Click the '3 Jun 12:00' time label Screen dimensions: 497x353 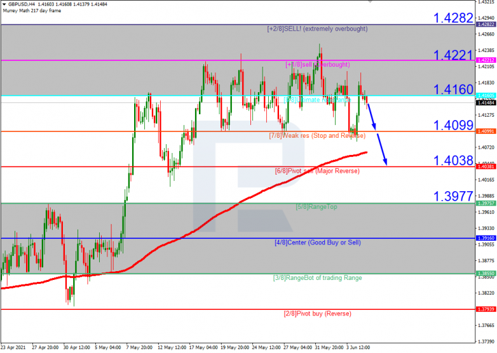pos(358,348)
